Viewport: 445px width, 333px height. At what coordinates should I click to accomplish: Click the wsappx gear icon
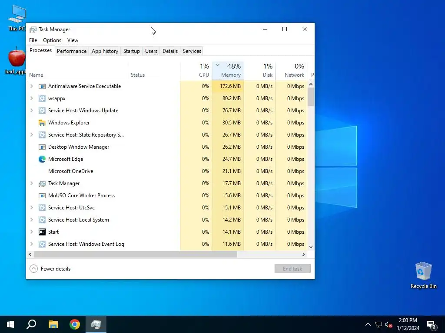click(x=42, y=98)
